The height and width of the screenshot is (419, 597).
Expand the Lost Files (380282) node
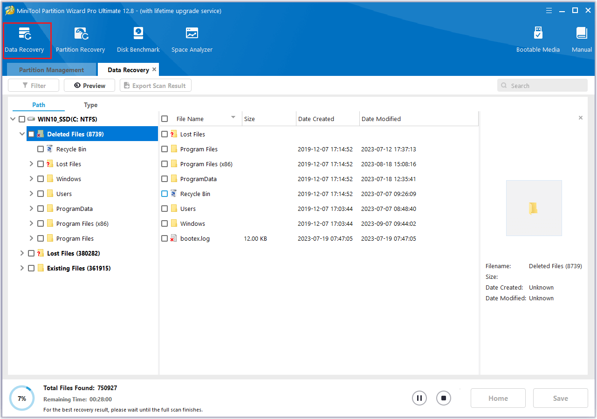coord(22,253)
